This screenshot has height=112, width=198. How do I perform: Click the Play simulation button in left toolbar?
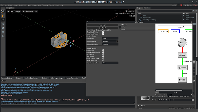3,36
